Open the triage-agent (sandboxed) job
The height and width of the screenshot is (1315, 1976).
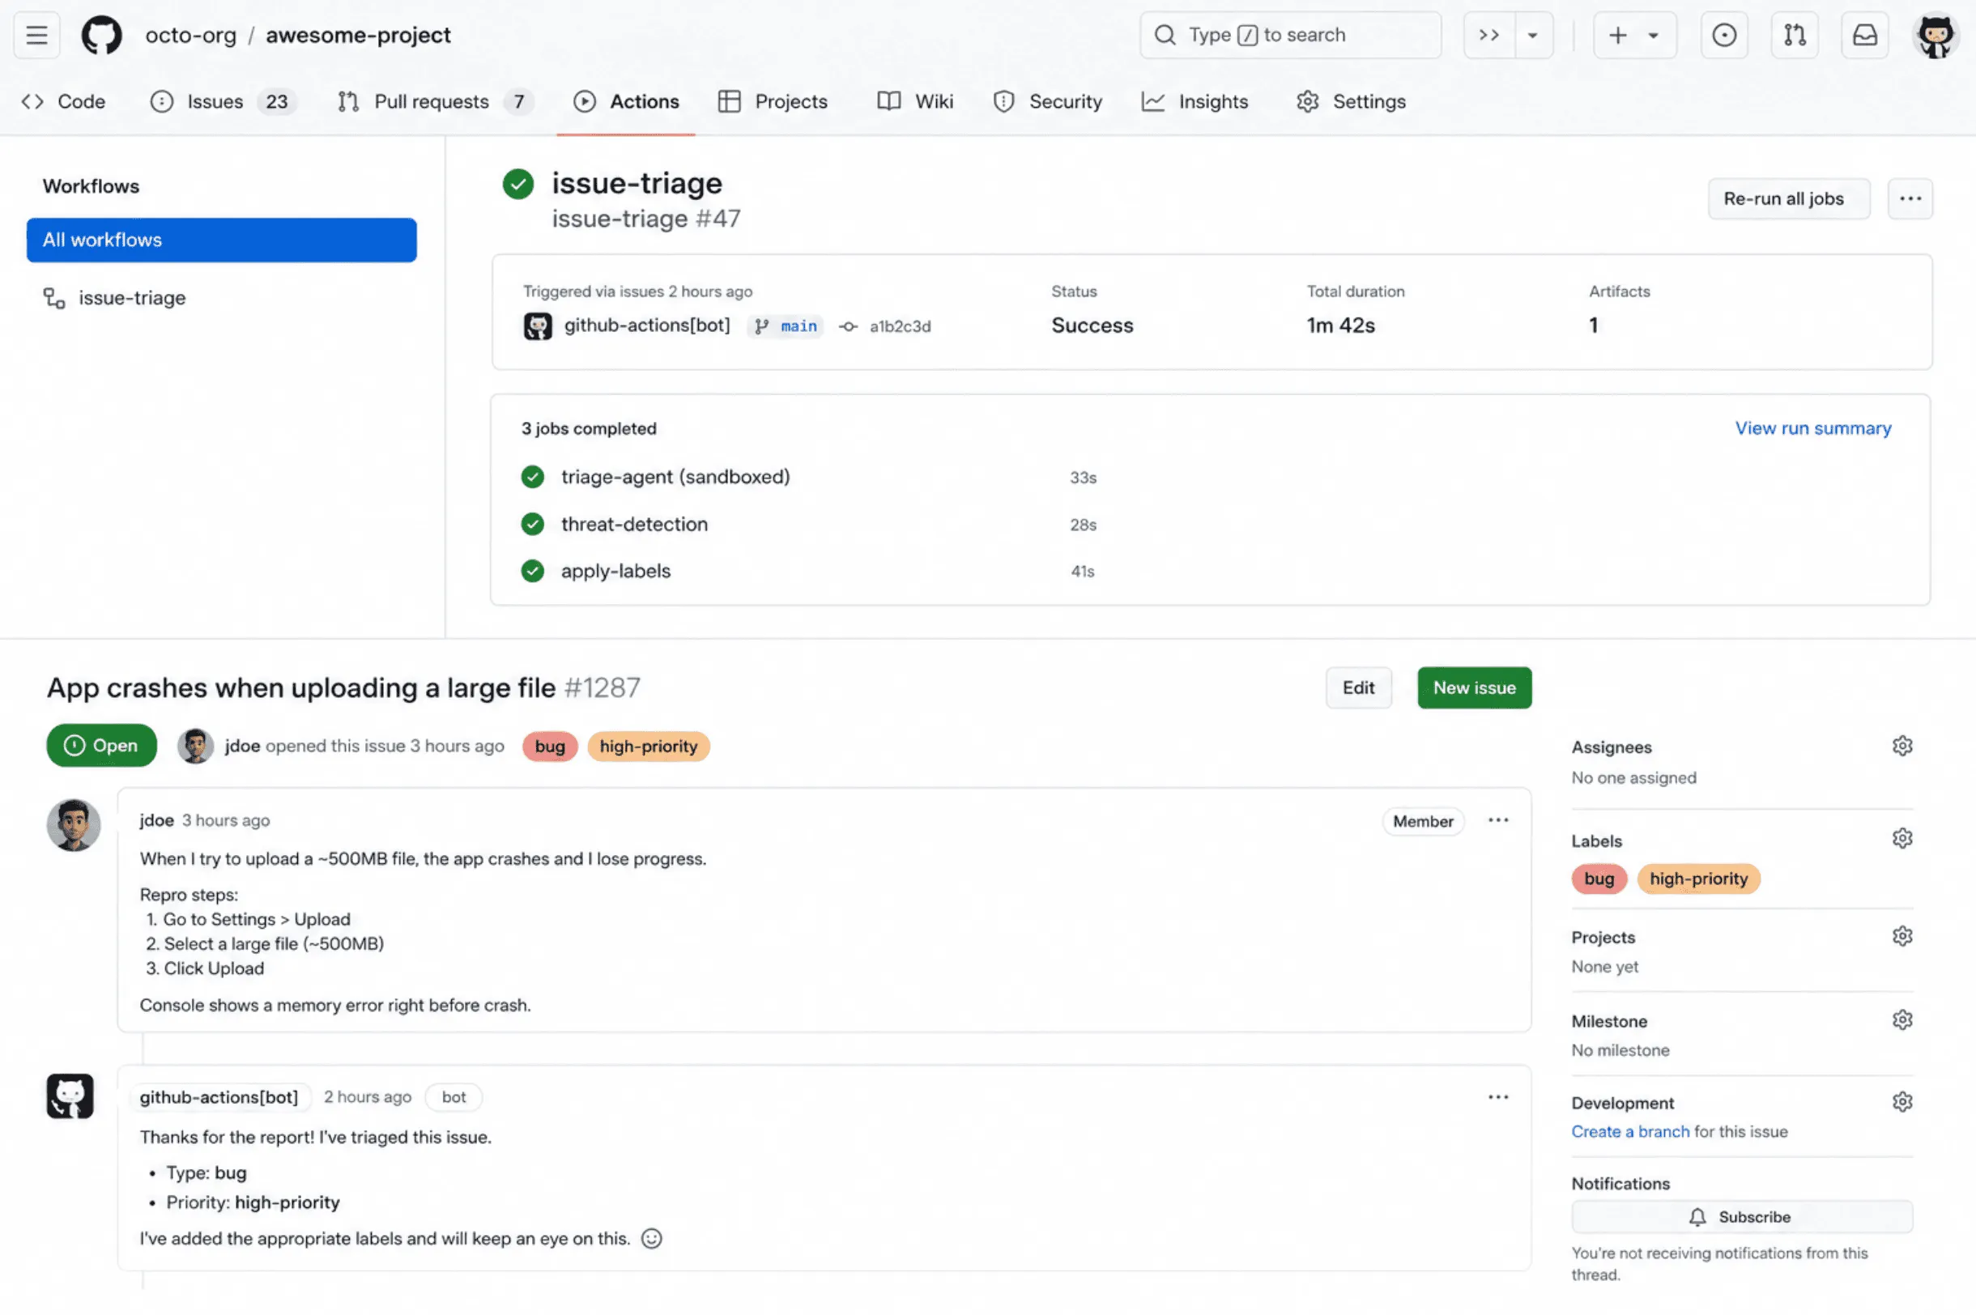[675, 476]
